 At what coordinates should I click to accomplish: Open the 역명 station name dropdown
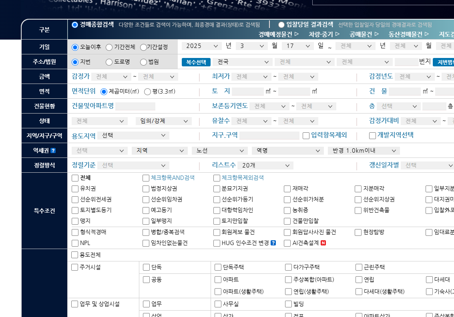tap(288, 151)
